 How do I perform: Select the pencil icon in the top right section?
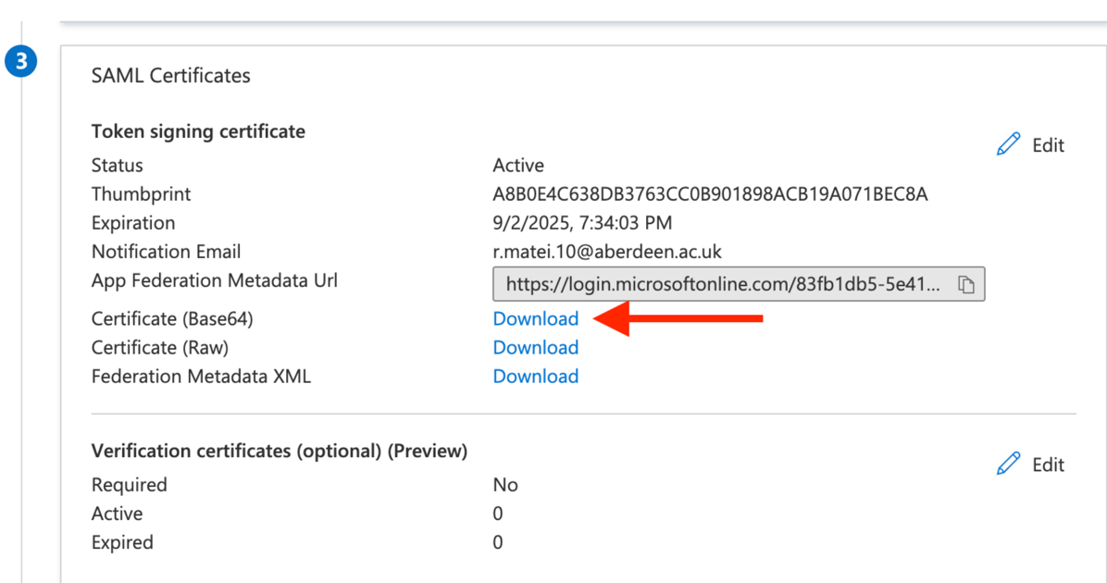[1007, 143]
